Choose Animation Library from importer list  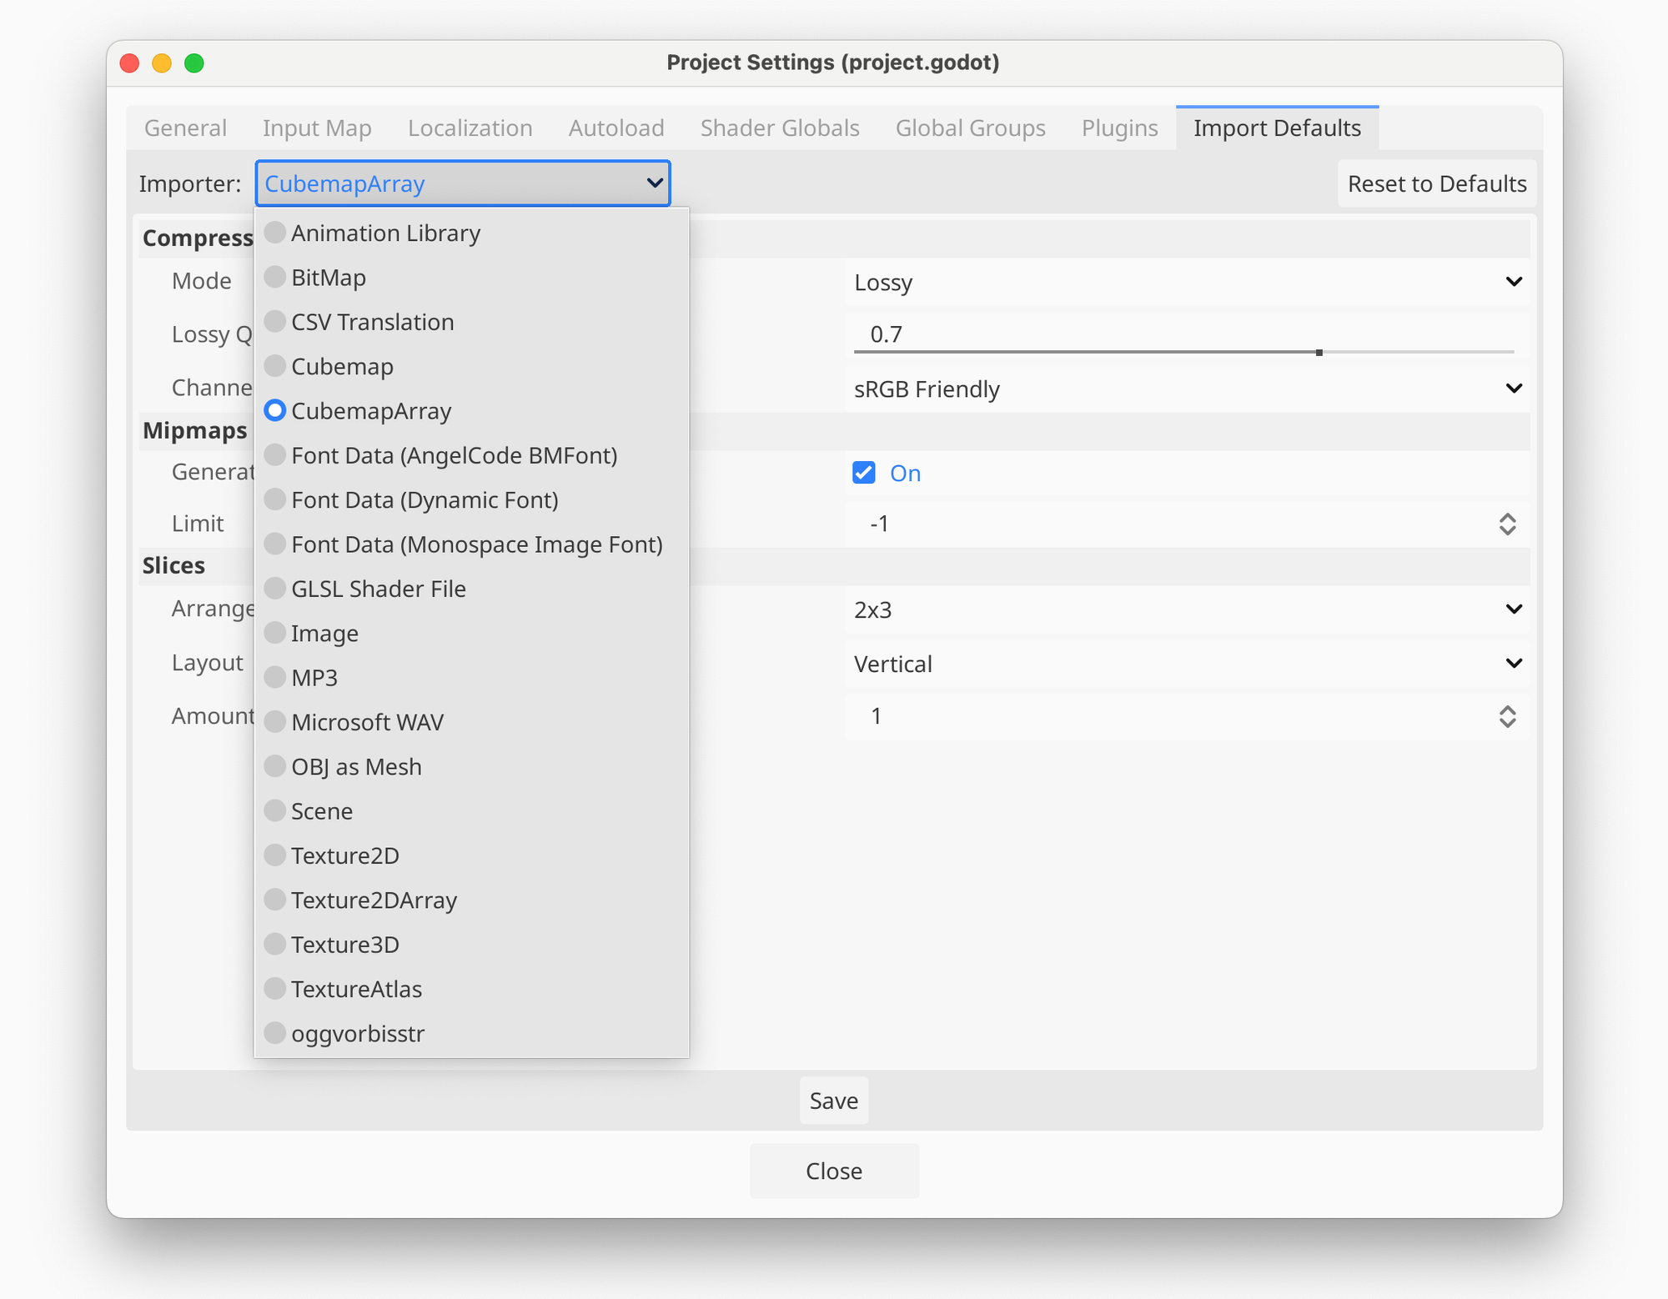[384, 233]
